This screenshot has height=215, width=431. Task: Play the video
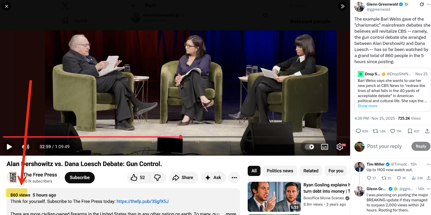[x=9, y=147]
